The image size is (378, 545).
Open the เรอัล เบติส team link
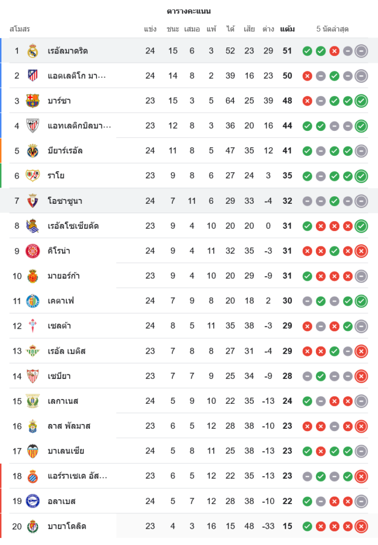point(67,351)
